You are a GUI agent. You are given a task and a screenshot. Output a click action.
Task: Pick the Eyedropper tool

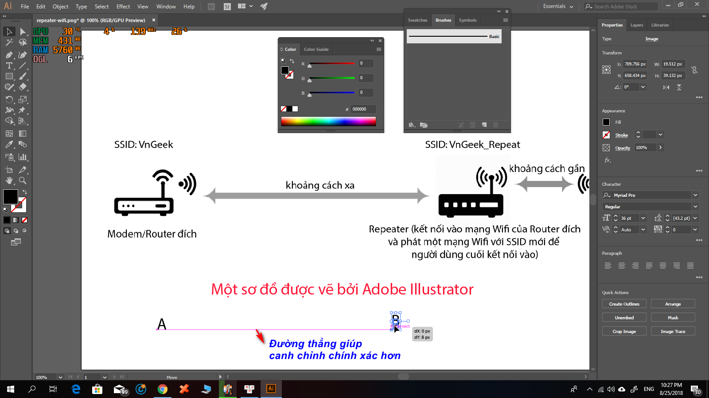[x=9, y=144]
